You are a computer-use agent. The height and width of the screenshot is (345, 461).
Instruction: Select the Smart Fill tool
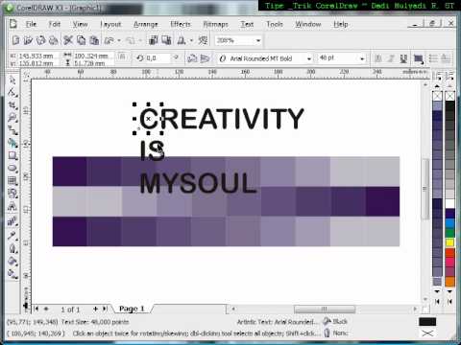click(12, 143)
